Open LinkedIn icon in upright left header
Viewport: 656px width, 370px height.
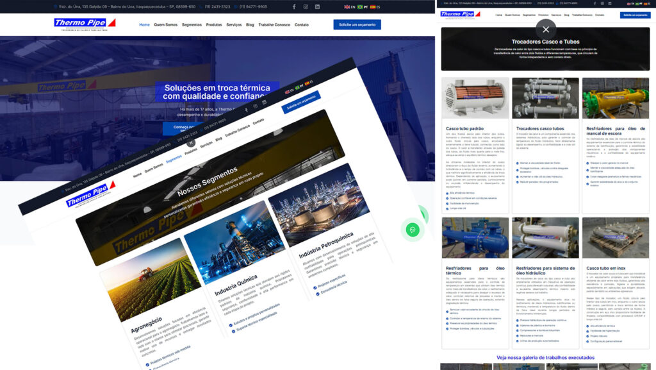coord(317,6)
